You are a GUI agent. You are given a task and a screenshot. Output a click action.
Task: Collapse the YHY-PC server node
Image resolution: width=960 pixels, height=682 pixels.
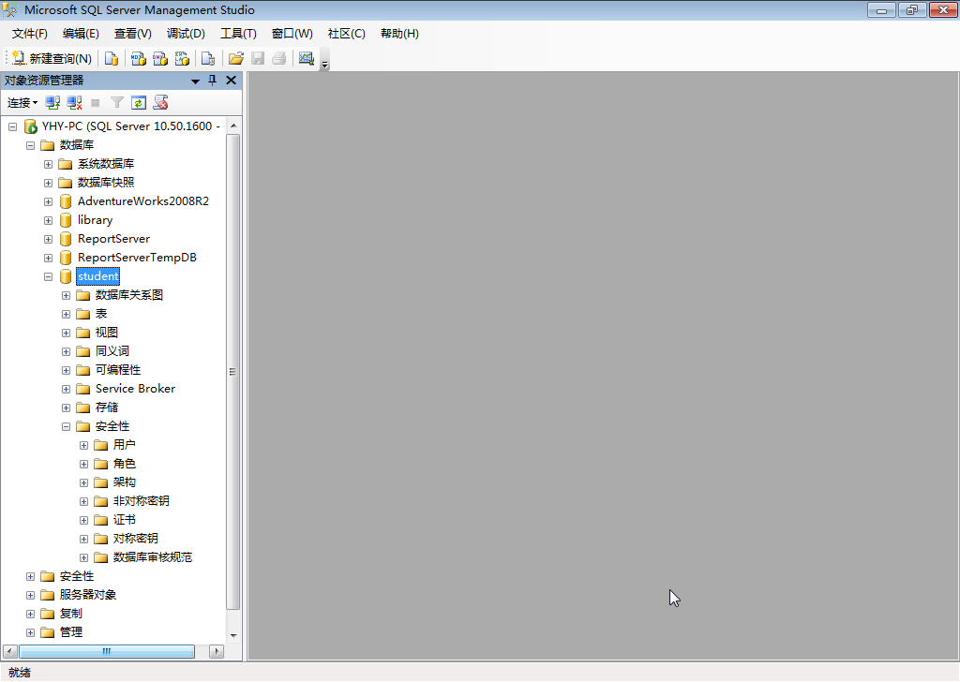[12, 126]
